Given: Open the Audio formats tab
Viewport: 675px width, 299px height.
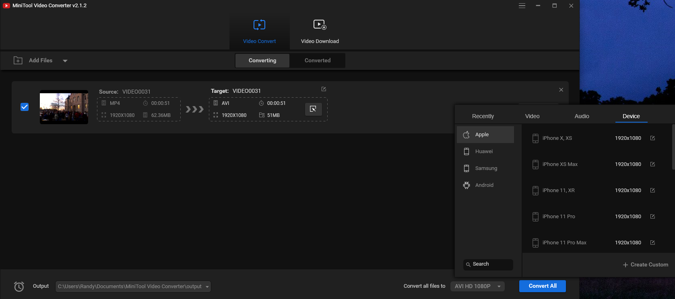Looking at the screenshot, I should pyautogui.click(x=582, y=116).
